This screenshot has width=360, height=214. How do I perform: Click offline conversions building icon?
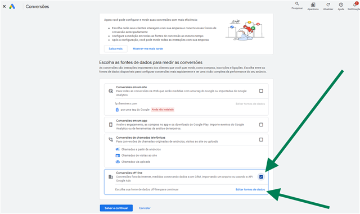pyautogui.click(x=111, y=176)
